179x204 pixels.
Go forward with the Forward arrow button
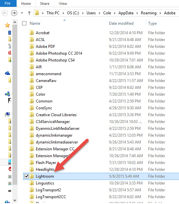[14, 13]
